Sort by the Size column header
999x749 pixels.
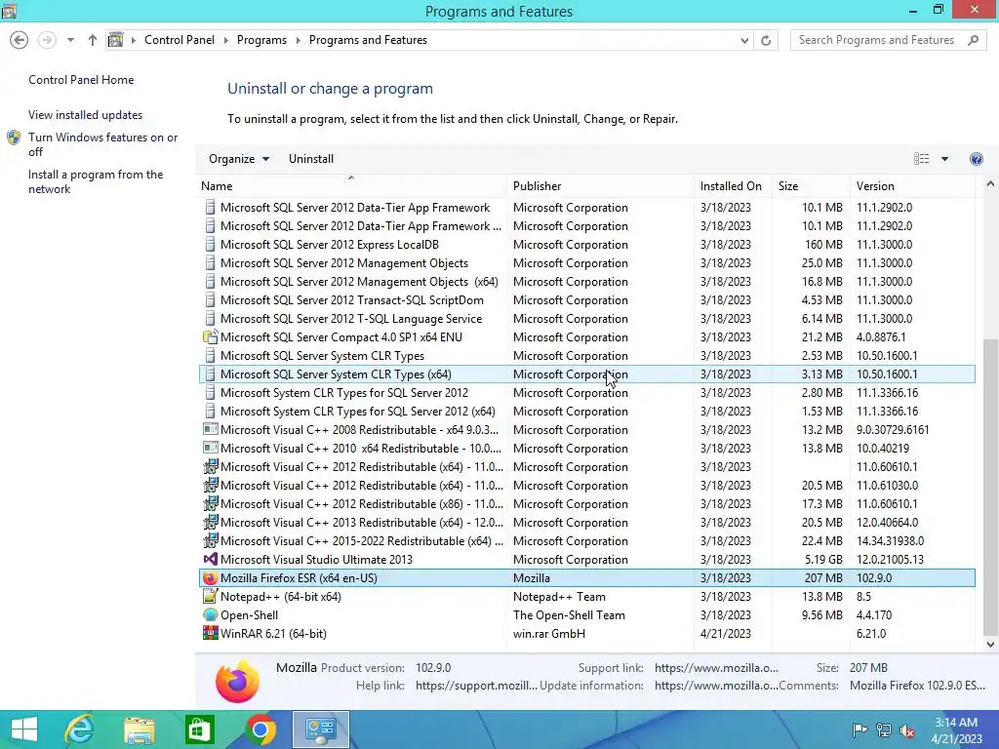[811, 186]
